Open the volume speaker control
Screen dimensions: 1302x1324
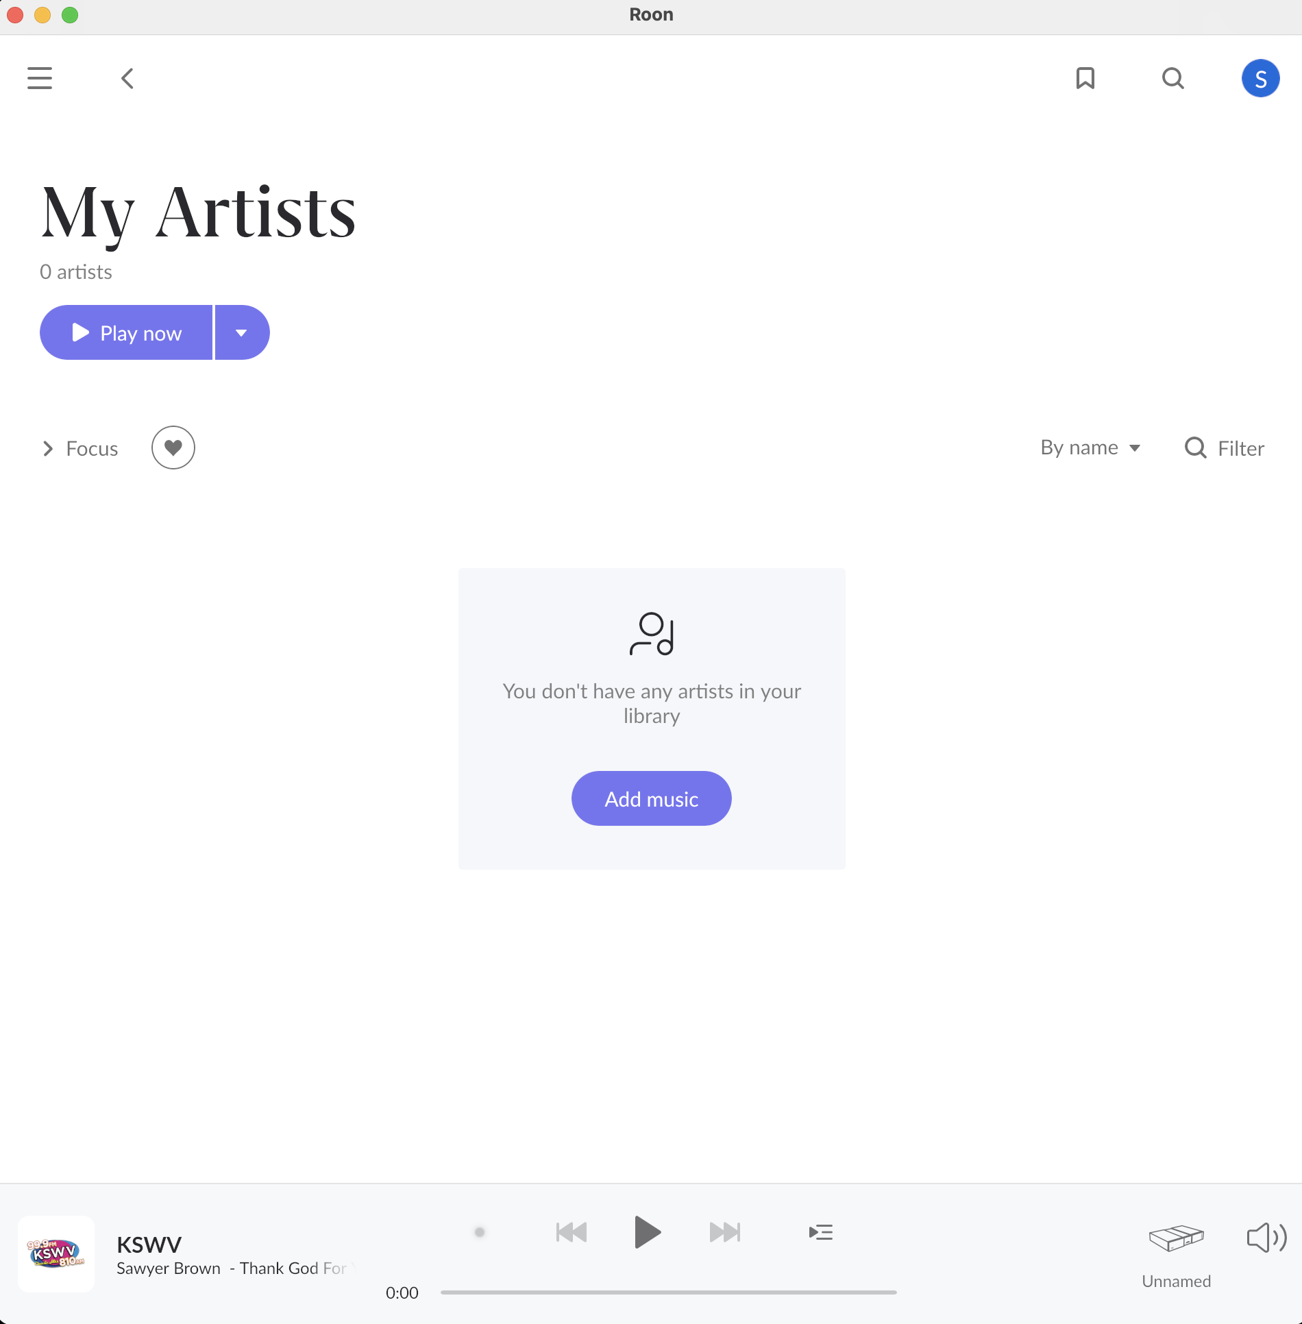click(1266, 1238)
